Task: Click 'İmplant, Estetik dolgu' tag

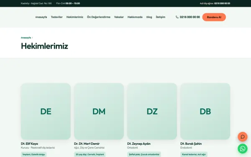Action: click(33, 154)
